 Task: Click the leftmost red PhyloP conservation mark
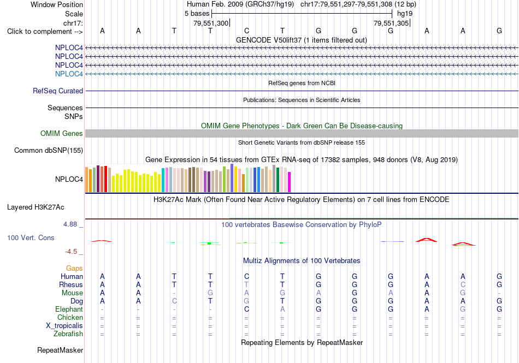point(102,241)
